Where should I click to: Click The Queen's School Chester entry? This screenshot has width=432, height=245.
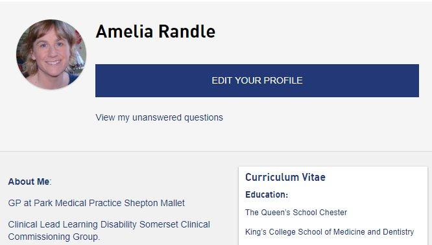[296, 212]
